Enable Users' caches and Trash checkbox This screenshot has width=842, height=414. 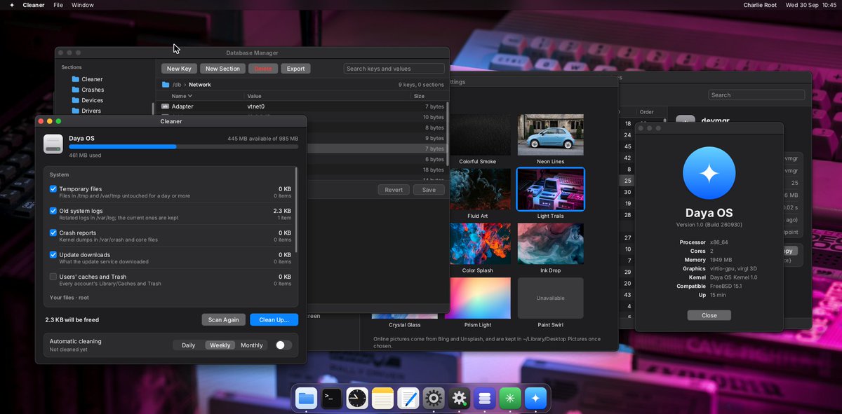(53, 277)
